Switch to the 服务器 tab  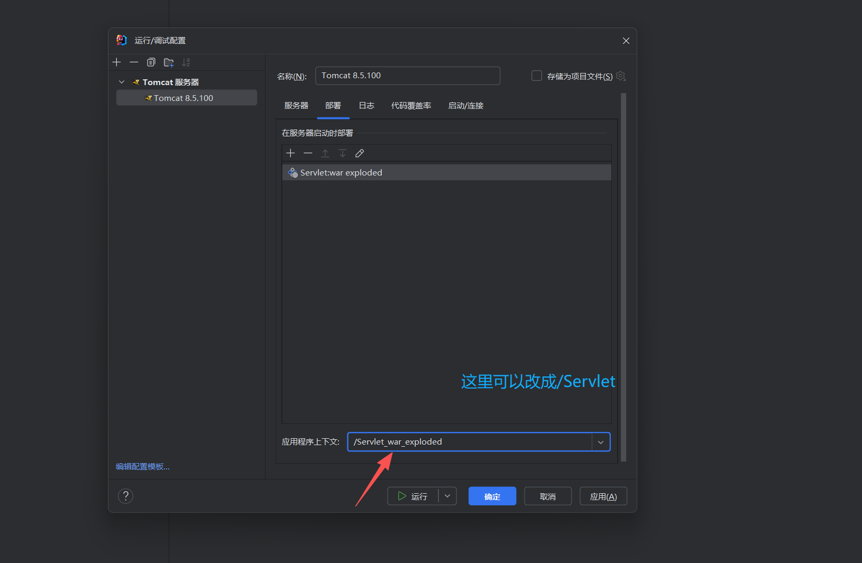296,106
